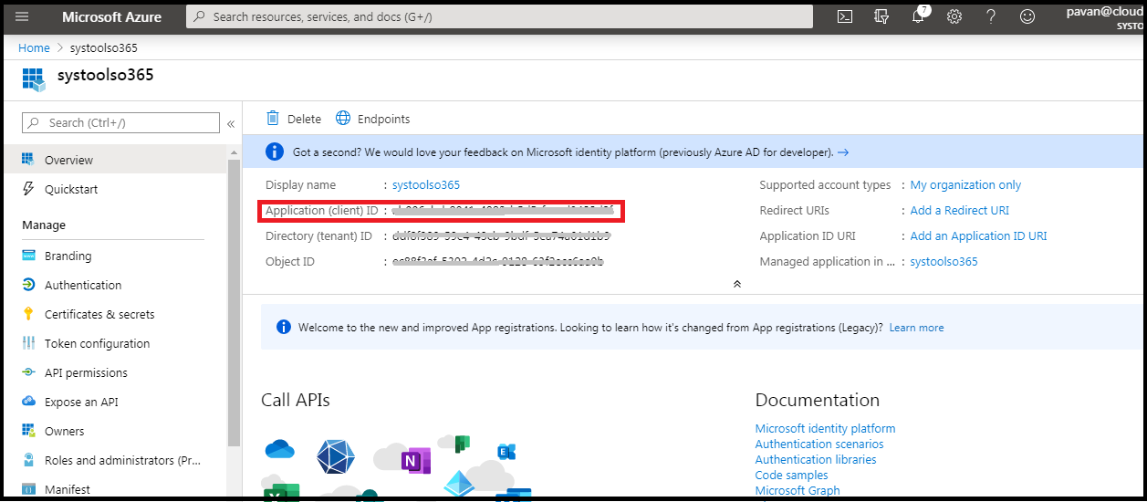Open Microsoft identity platform documentation link

825,428
